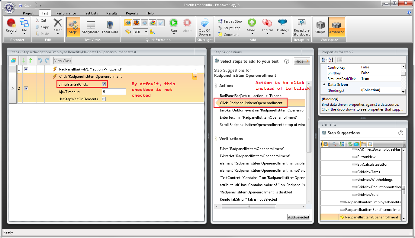Image resolution: width=415 pixels, height=238 pixels.
Task: Click Recapture Storyboard
Action: coord(302,27)
